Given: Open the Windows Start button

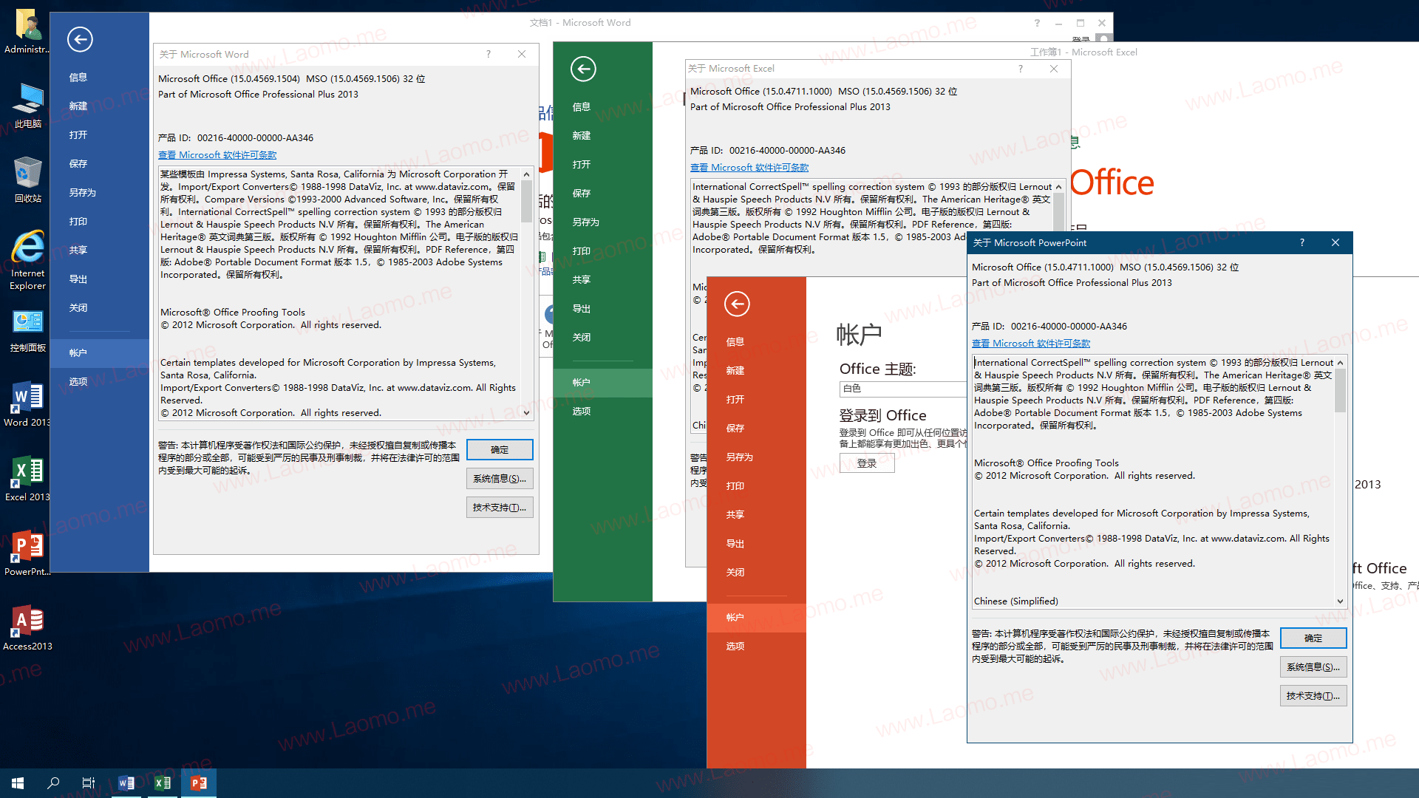Looking at the screenshot, I should [x=18, y=783].
